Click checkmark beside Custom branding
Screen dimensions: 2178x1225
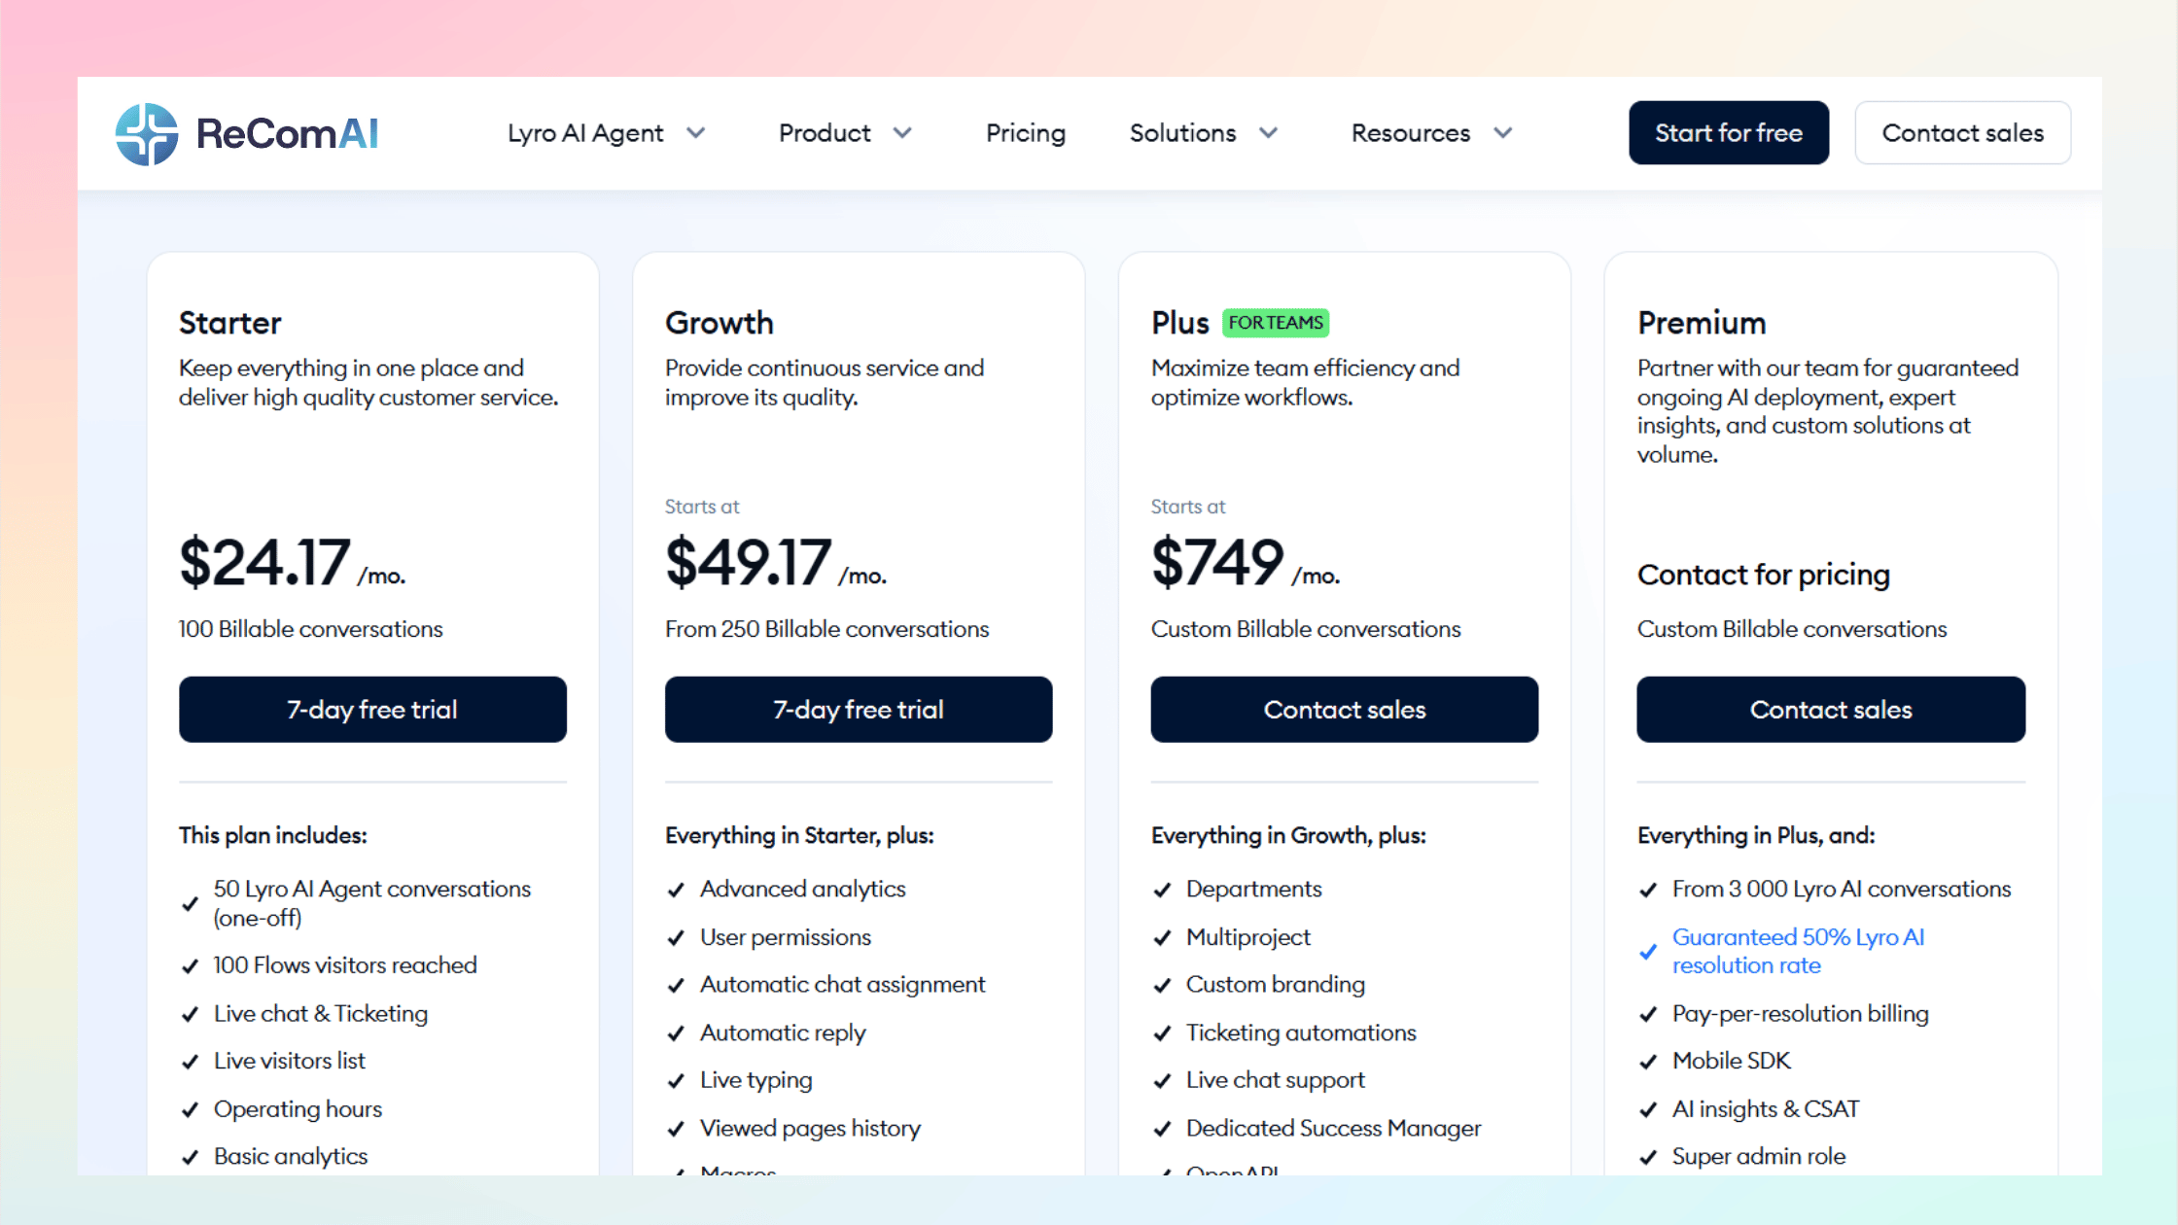click(x=1163, y=986)
